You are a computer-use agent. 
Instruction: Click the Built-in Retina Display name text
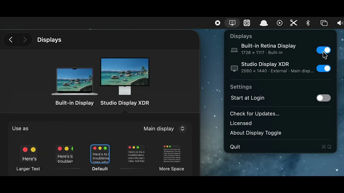(268, 46)
